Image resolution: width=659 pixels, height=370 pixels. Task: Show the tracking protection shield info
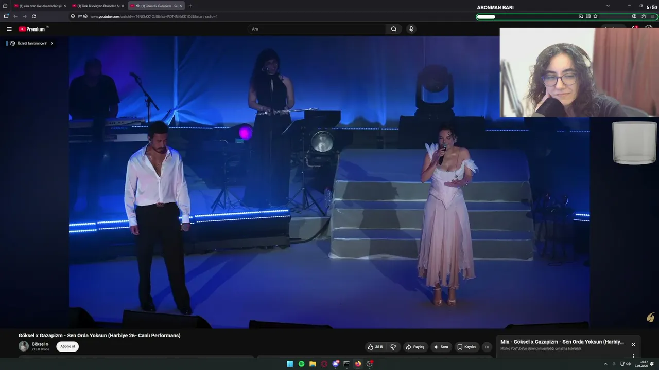coord(73,16)
